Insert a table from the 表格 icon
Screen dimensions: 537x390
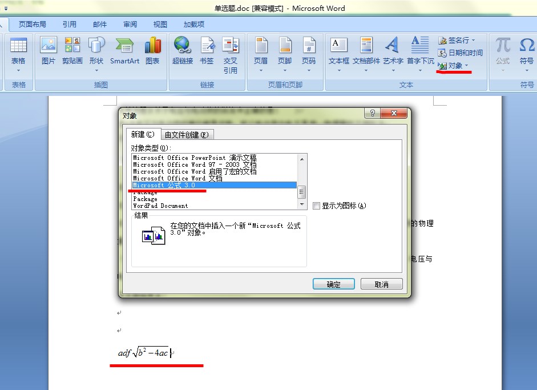pos(18,46)
